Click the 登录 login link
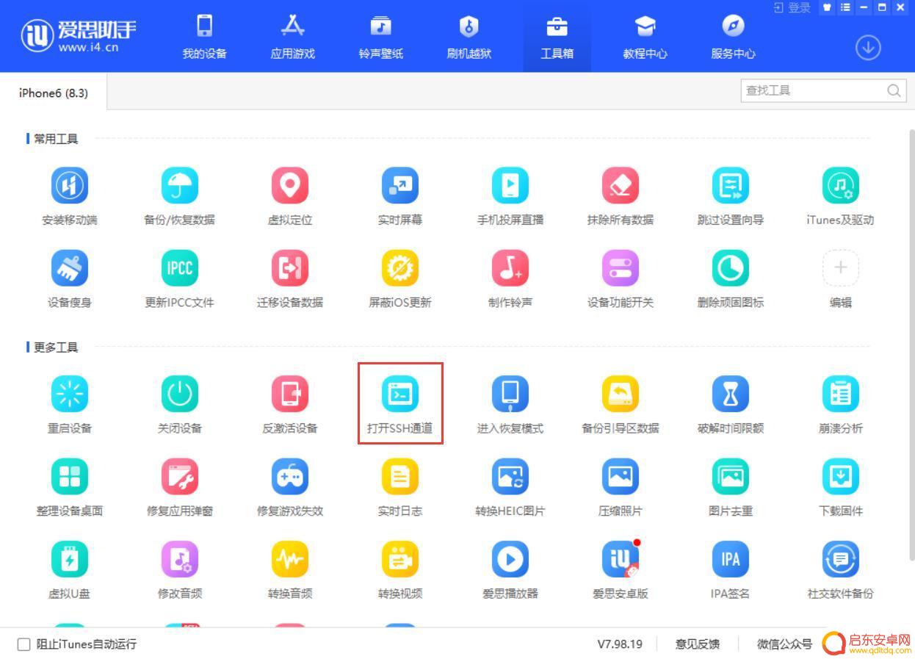915x659 pixels. click(x=792, y=7)
